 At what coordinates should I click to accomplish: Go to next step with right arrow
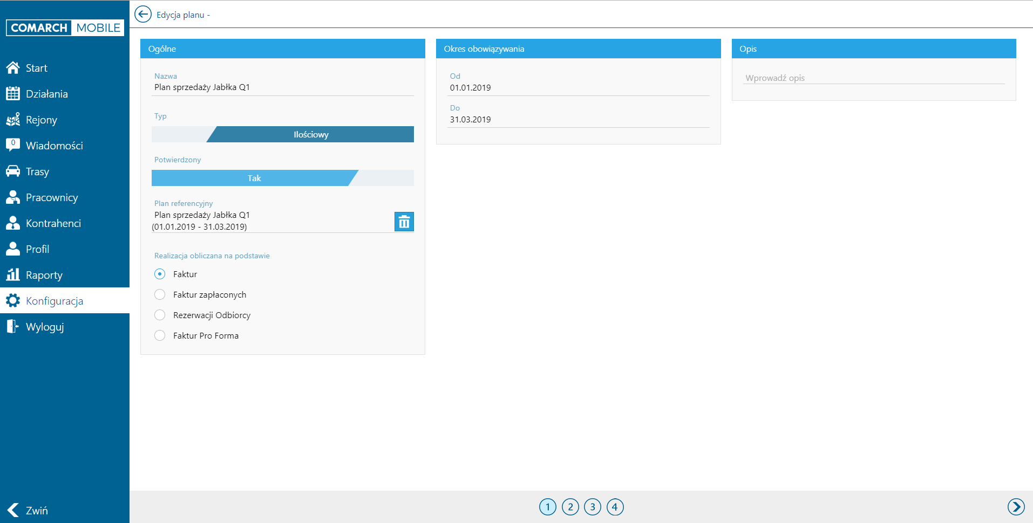pyautogui.click(x=1016, y=507)
